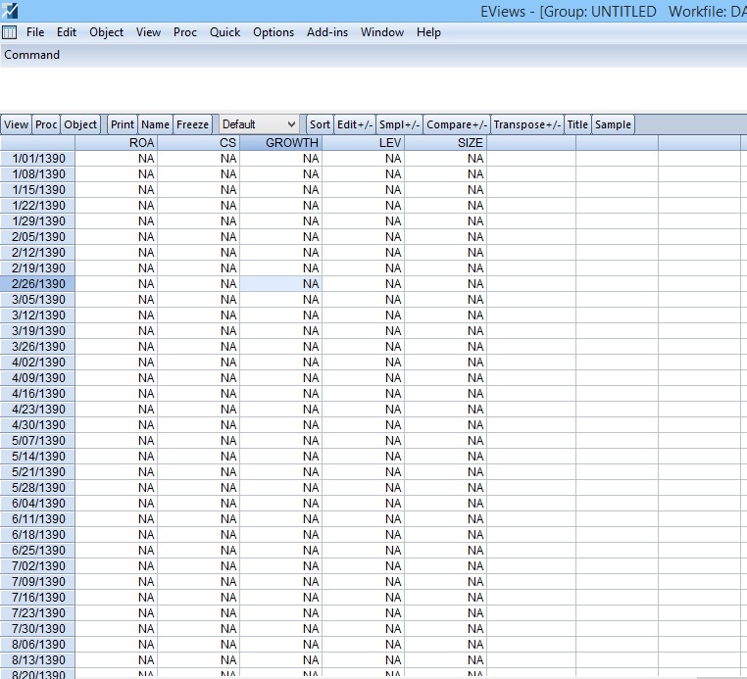747x679 pixels.
Task: Click the SIZE cell in row 5/21/1390
Action: (445, 472)
